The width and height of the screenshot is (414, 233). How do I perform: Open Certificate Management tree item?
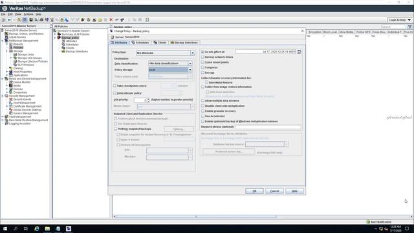pyautogui.click(x=27, y=106)
